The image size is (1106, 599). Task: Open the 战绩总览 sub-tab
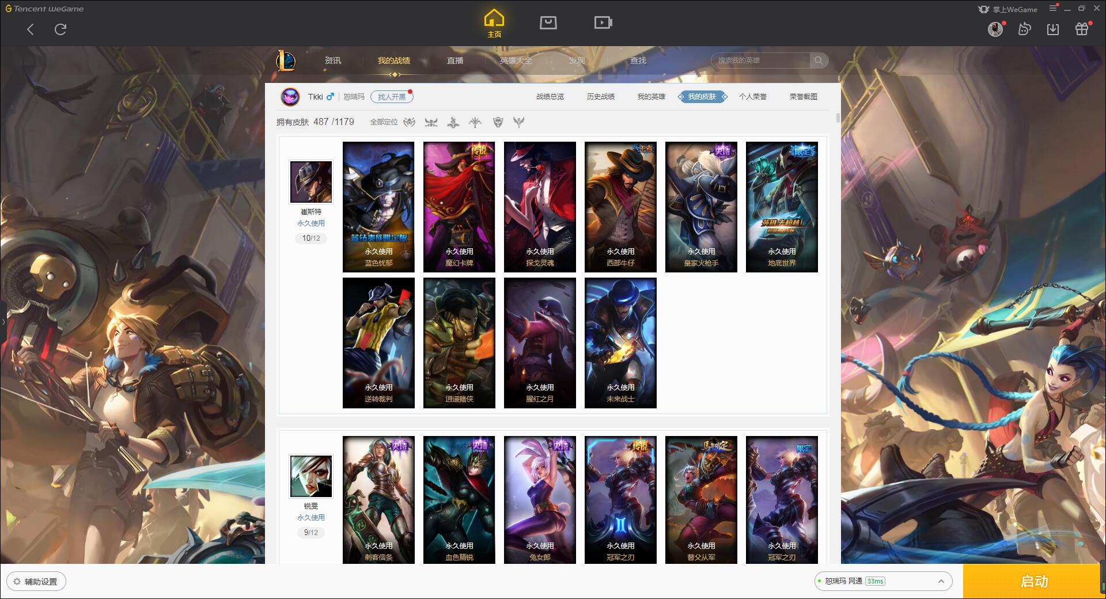click(550, 97)
